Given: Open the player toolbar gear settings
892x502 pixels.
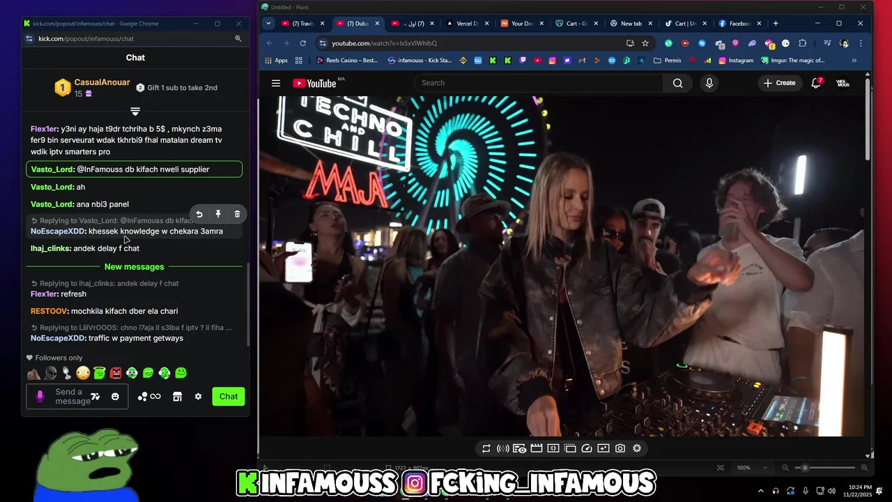Looking at the screenshot, I should pyautogui.click(x=637, y=448).
